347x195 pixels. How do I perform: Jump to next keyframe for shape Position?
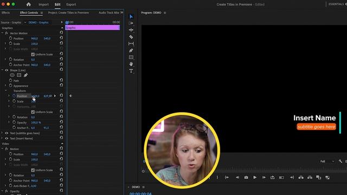pos(55,96)
